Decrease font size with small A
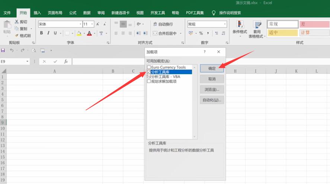330x184 pixels. click(x=105, y=24)
